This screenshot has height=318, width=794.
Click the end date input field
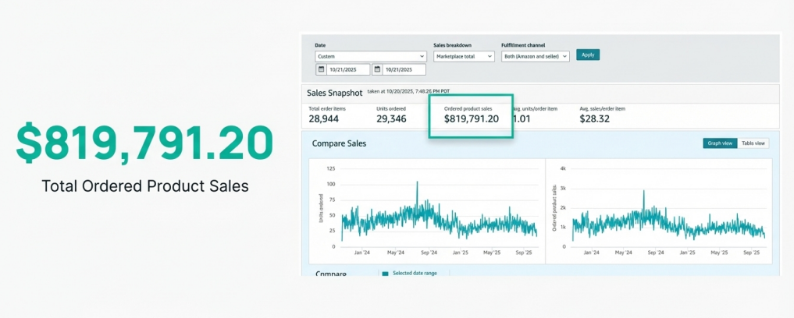pos(404,69)
